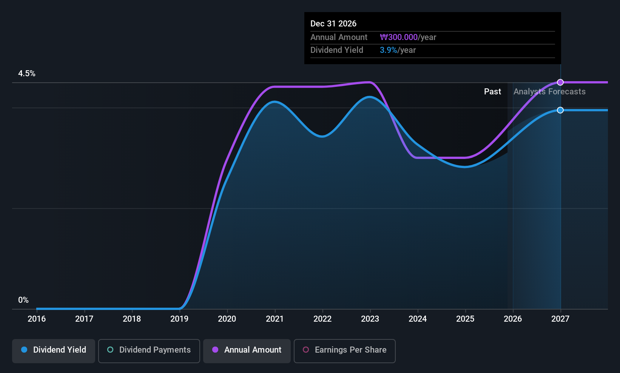Toggle the Dividend Yield series visibility
Screen dimensions: 620x373
(53, 350)
